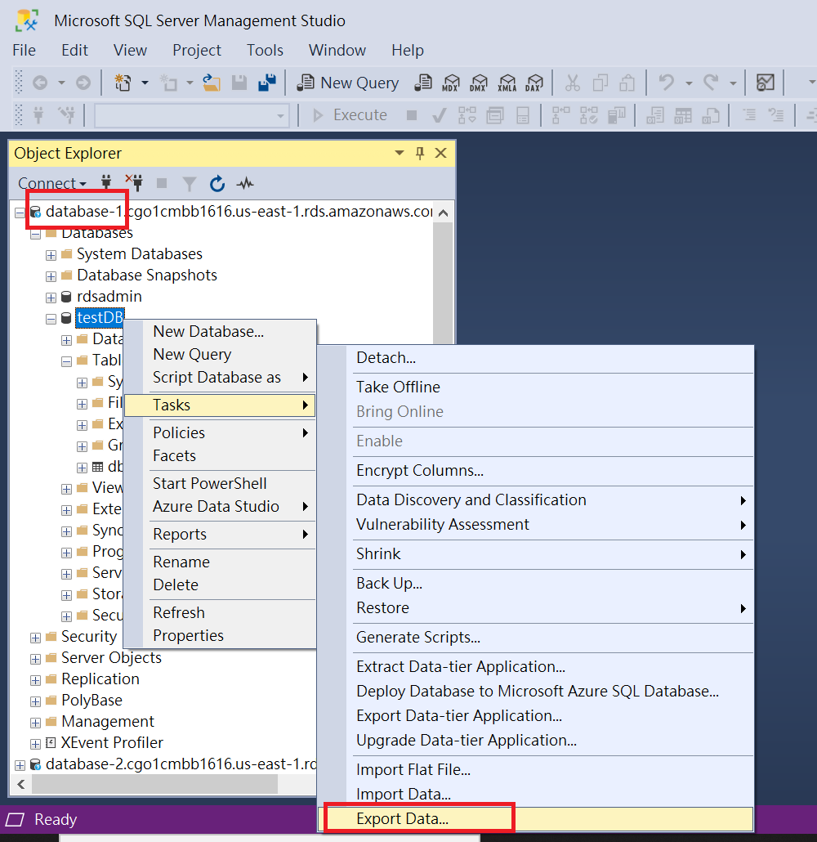Open Object Explorer window position dropdown
Screen dimensions: 817x842
(399, 153)
